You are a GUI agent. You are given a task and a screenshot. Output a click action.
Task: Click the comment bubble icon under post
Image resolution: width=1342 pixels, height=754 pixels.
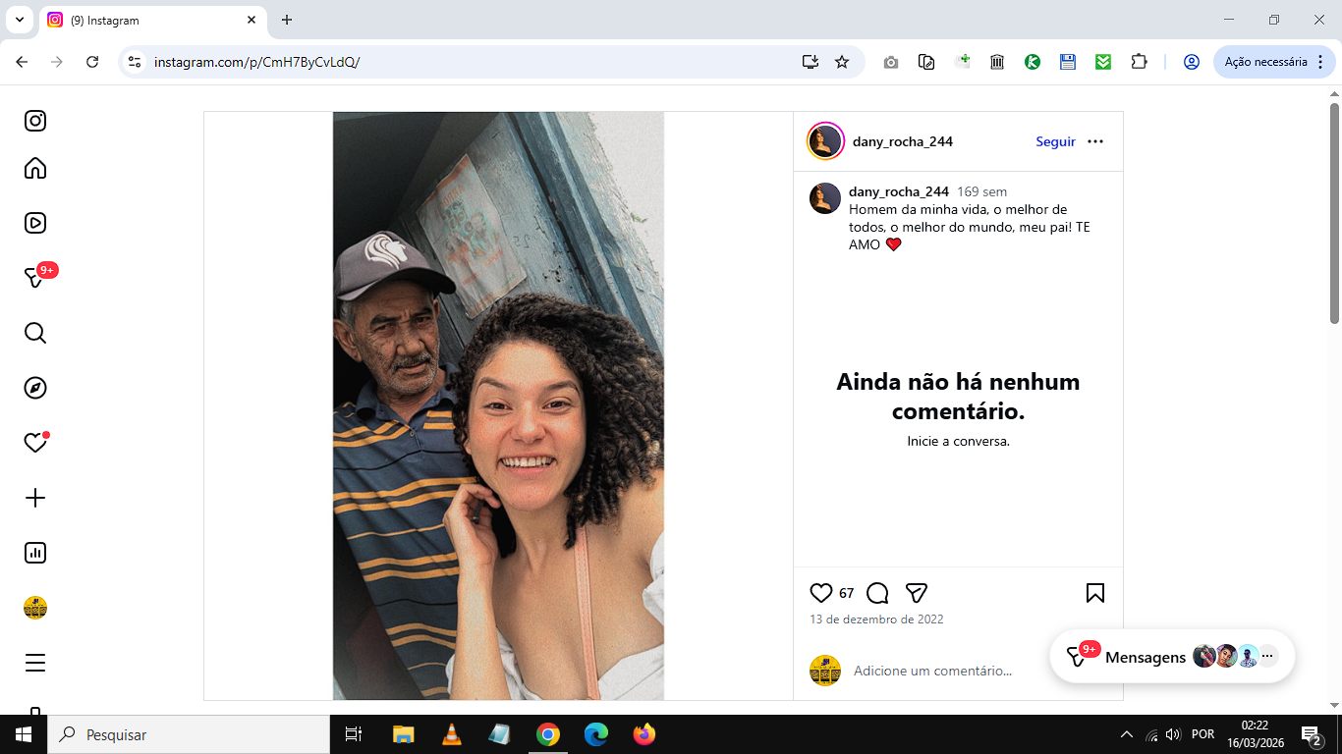(878, 593)
